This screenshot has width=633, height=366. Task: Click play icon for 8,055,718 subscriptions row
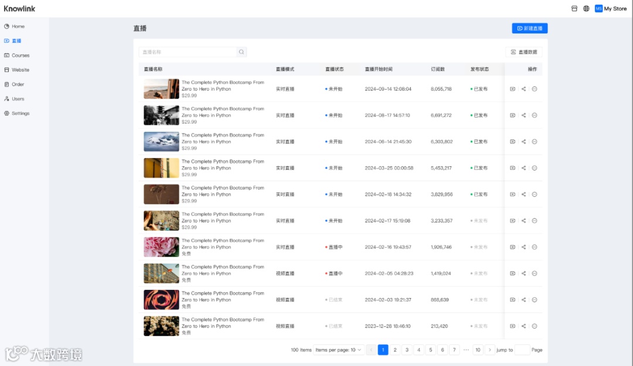point(512,89)
